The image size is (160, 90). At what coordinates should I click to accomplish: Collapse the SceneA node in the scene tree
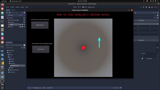coord(7,18)
